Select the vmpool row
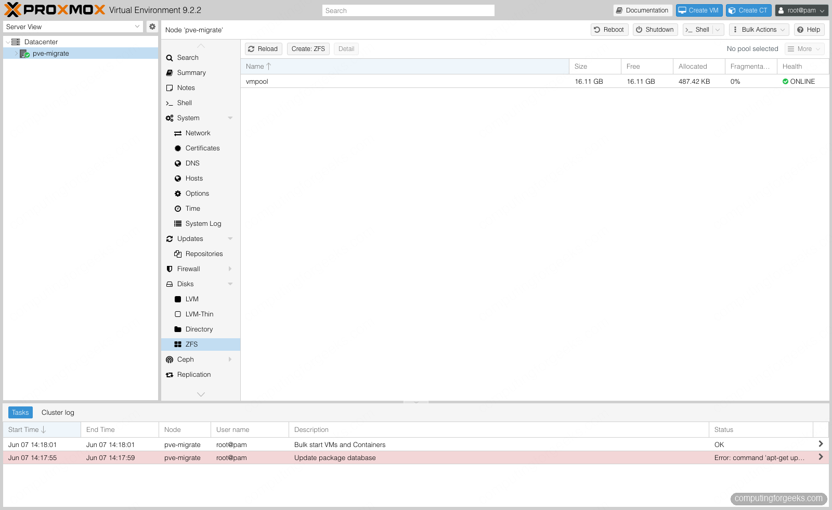Image resolution: width=832 pixels, height=510 pixels. pyautogui.click(x=535, y=82)
